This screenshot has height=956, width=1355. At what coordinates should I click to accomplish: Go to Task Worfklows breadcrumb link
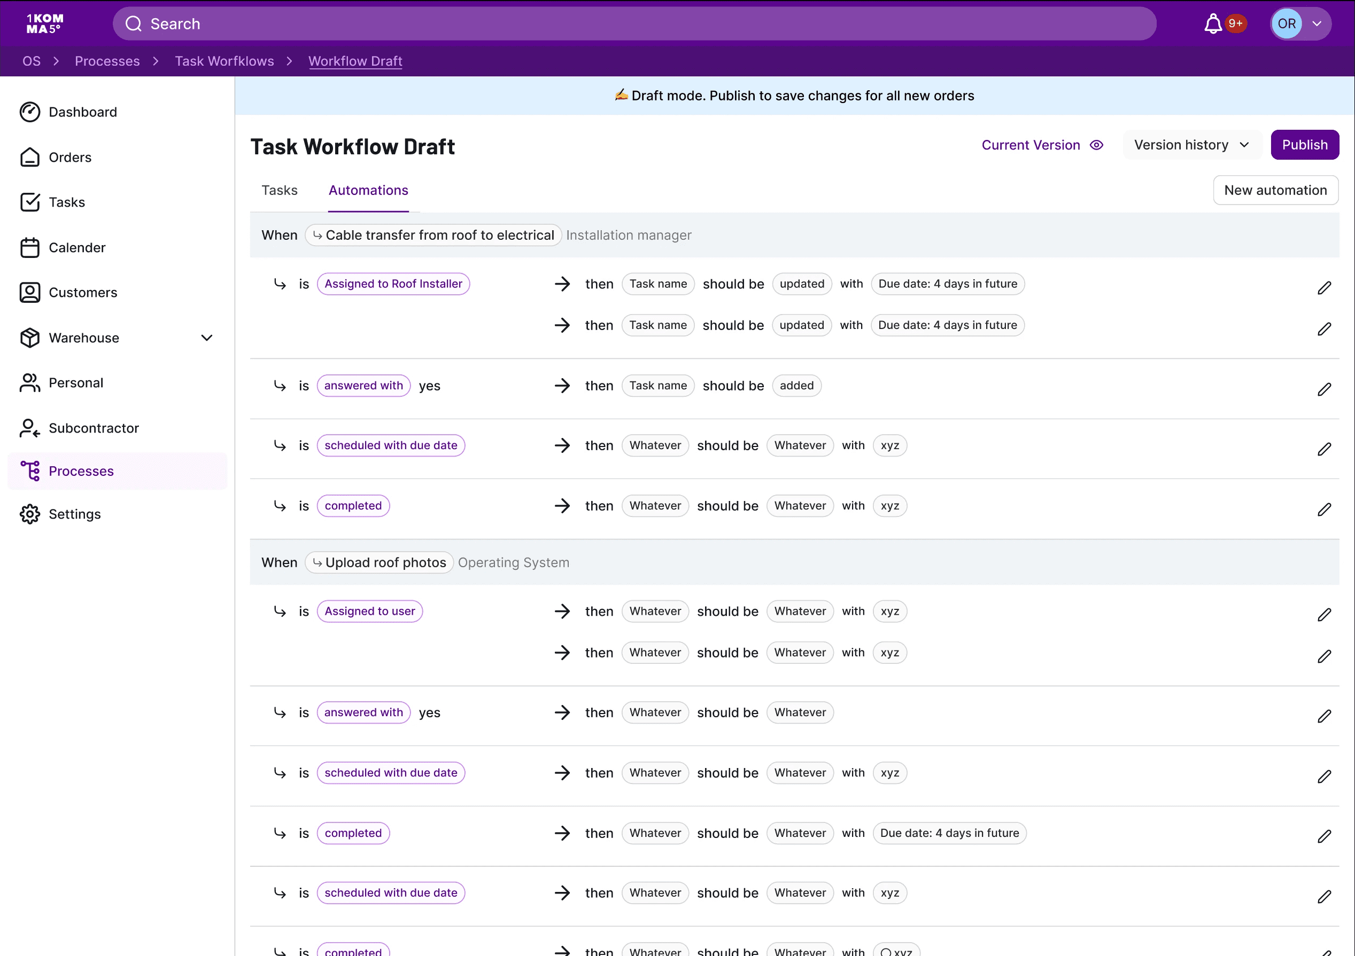coord(224,61)
